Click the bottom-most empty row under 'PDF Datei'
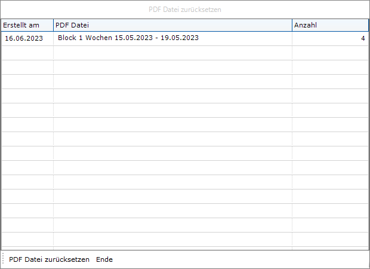The width and height of the screenshot is (370, 269). (x=173, y=240)
